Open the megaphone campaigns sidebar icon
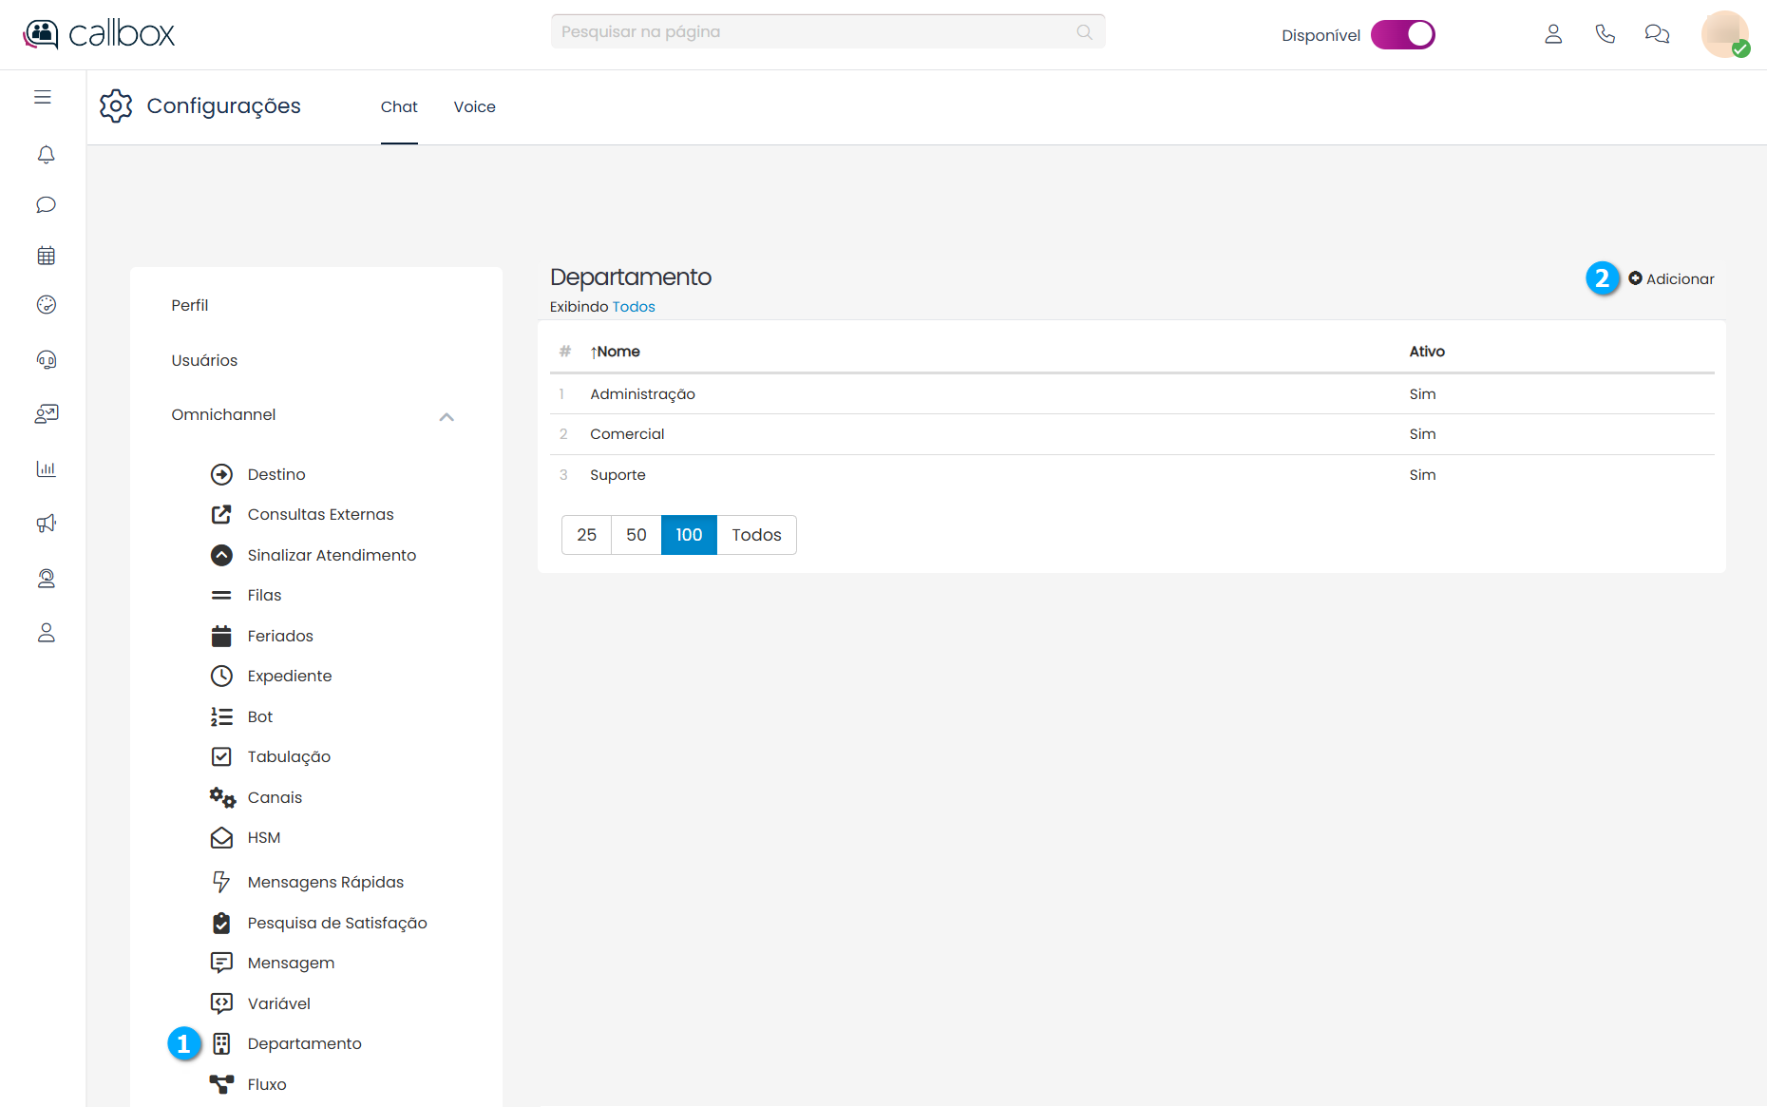Screen dimensions: 1767x1107 click(46, 524)
